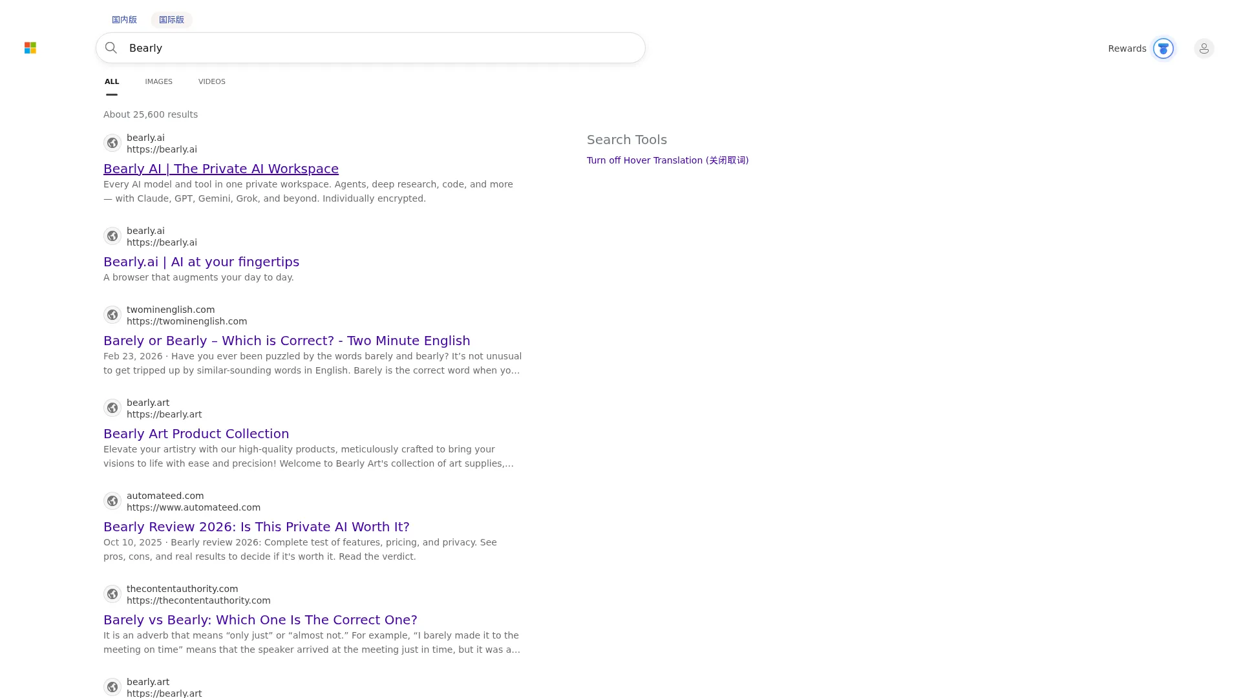
Task: Click 'A browser that augments your day' snippet
Action: tap(198, 277)
